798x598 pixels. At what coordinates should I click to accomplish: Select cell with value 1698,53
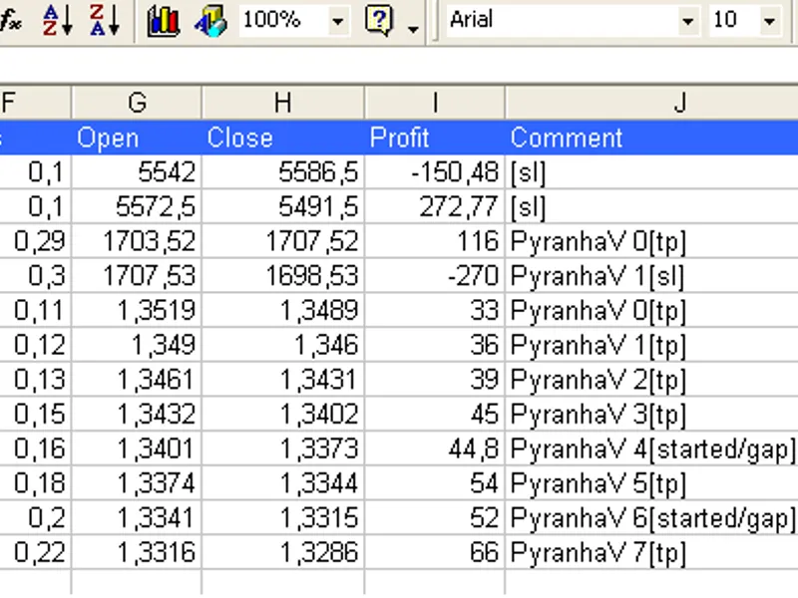click(283, 276)
